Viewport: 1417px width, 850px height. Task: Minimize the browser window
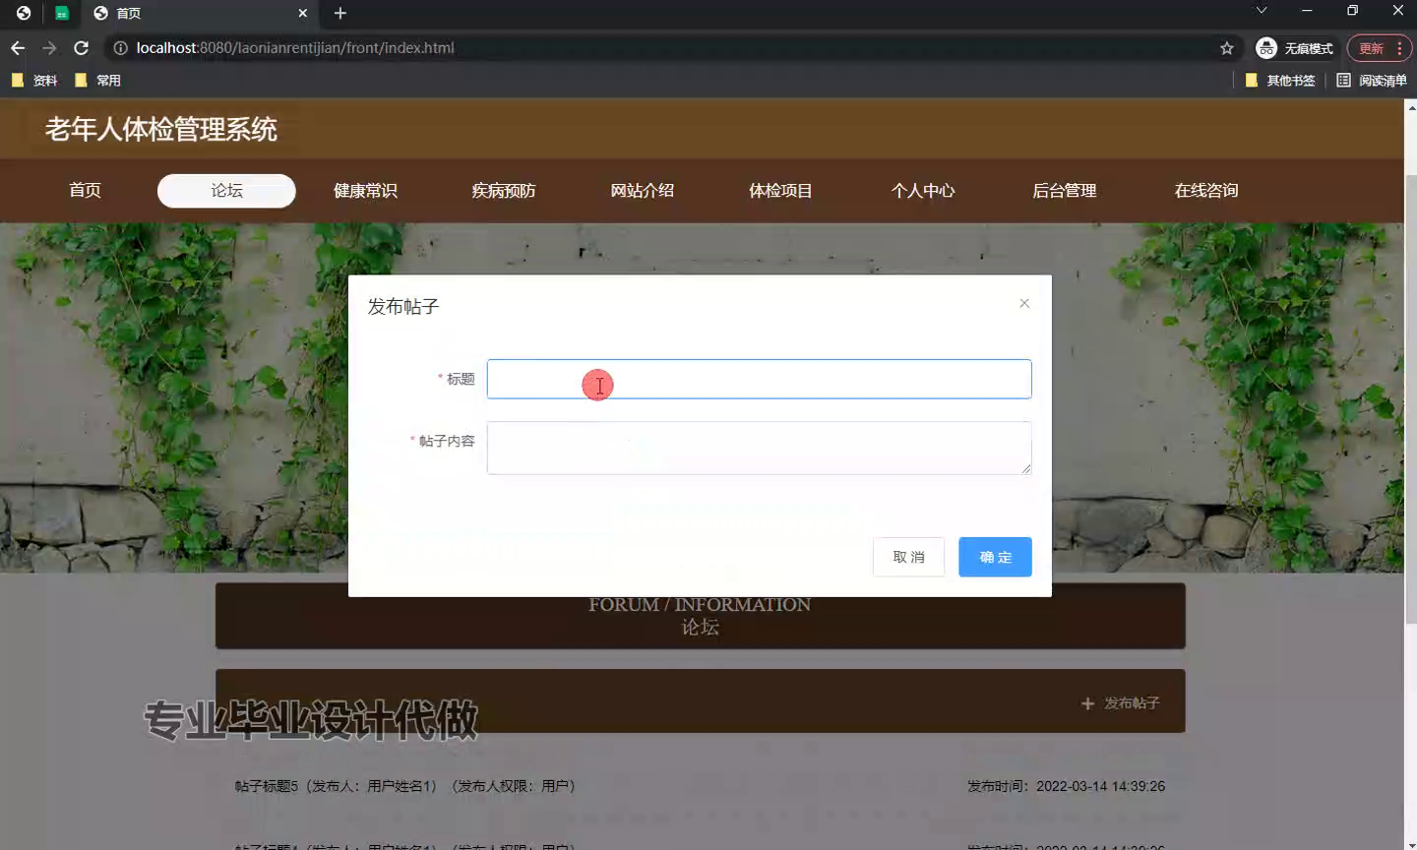tap(1307, 11)
